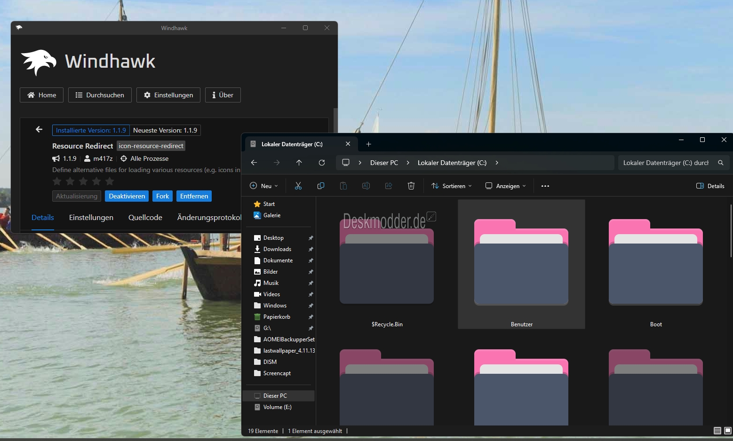The width and height of the screenshot is (733, 441).
Task: Rate the mod with the fifth star
Action: point(110,181)
